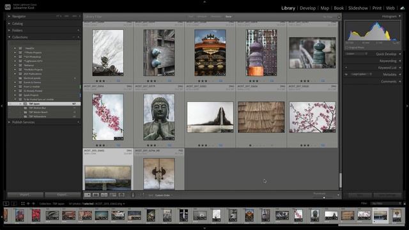The image size is (409, 230).
Task: Switch to Grid view in toolbar
Action: pos(88,195)
